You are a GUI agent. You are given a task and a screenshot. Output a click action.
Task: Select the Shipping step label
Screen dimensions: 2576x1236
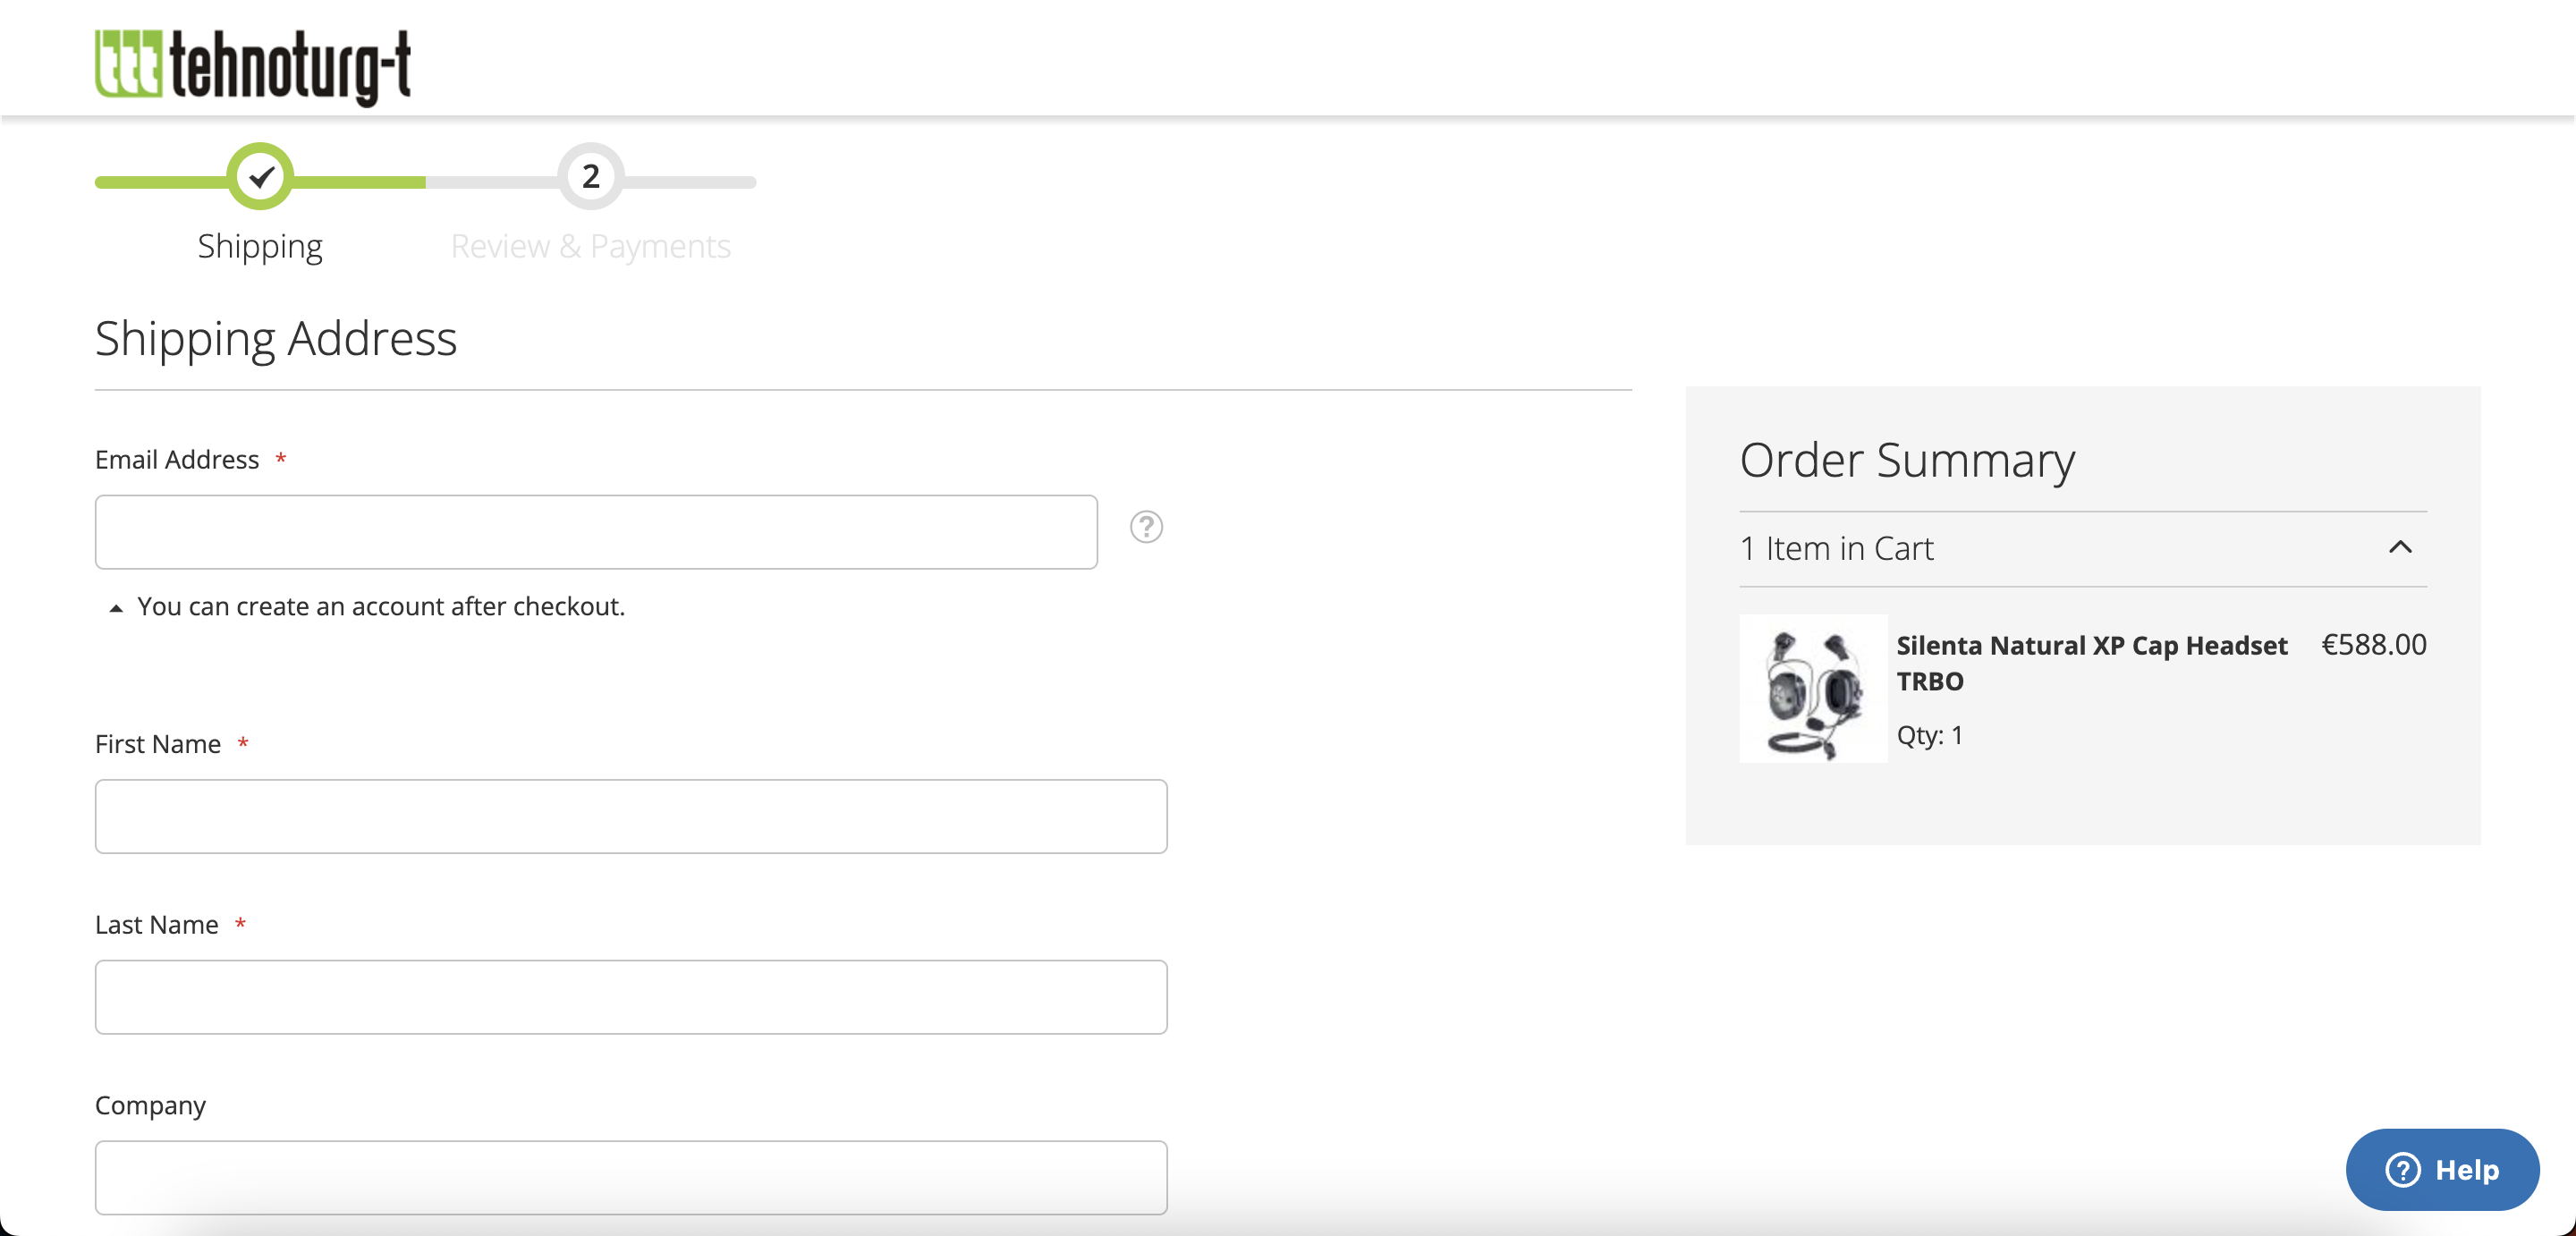[x=260, y=247]
